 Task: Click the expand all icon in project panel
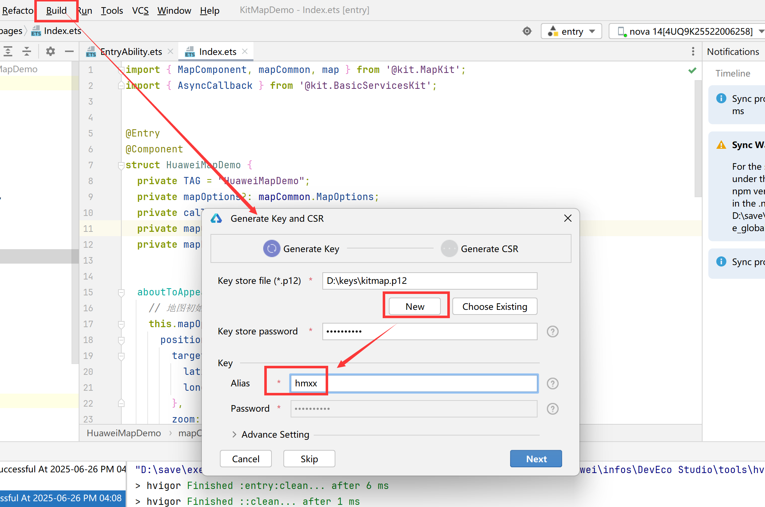click(8, 52)
